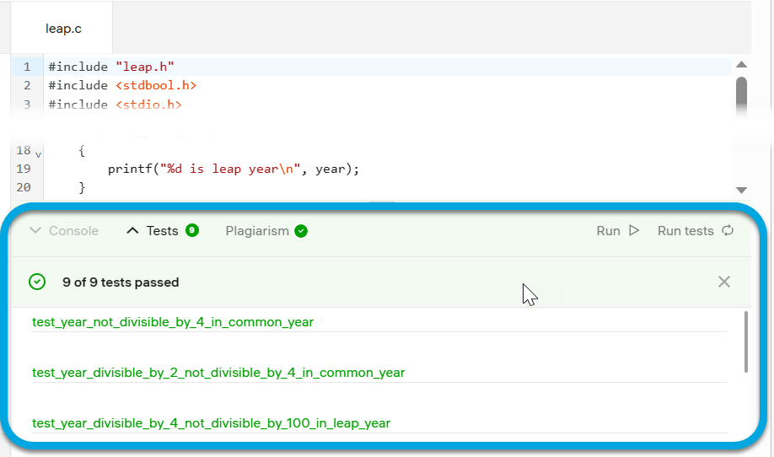Open test_year_divisible_by_2_not_divisible_by_4_in_common_year result
Screen dimensions: 774x457
tap(218, 373)
